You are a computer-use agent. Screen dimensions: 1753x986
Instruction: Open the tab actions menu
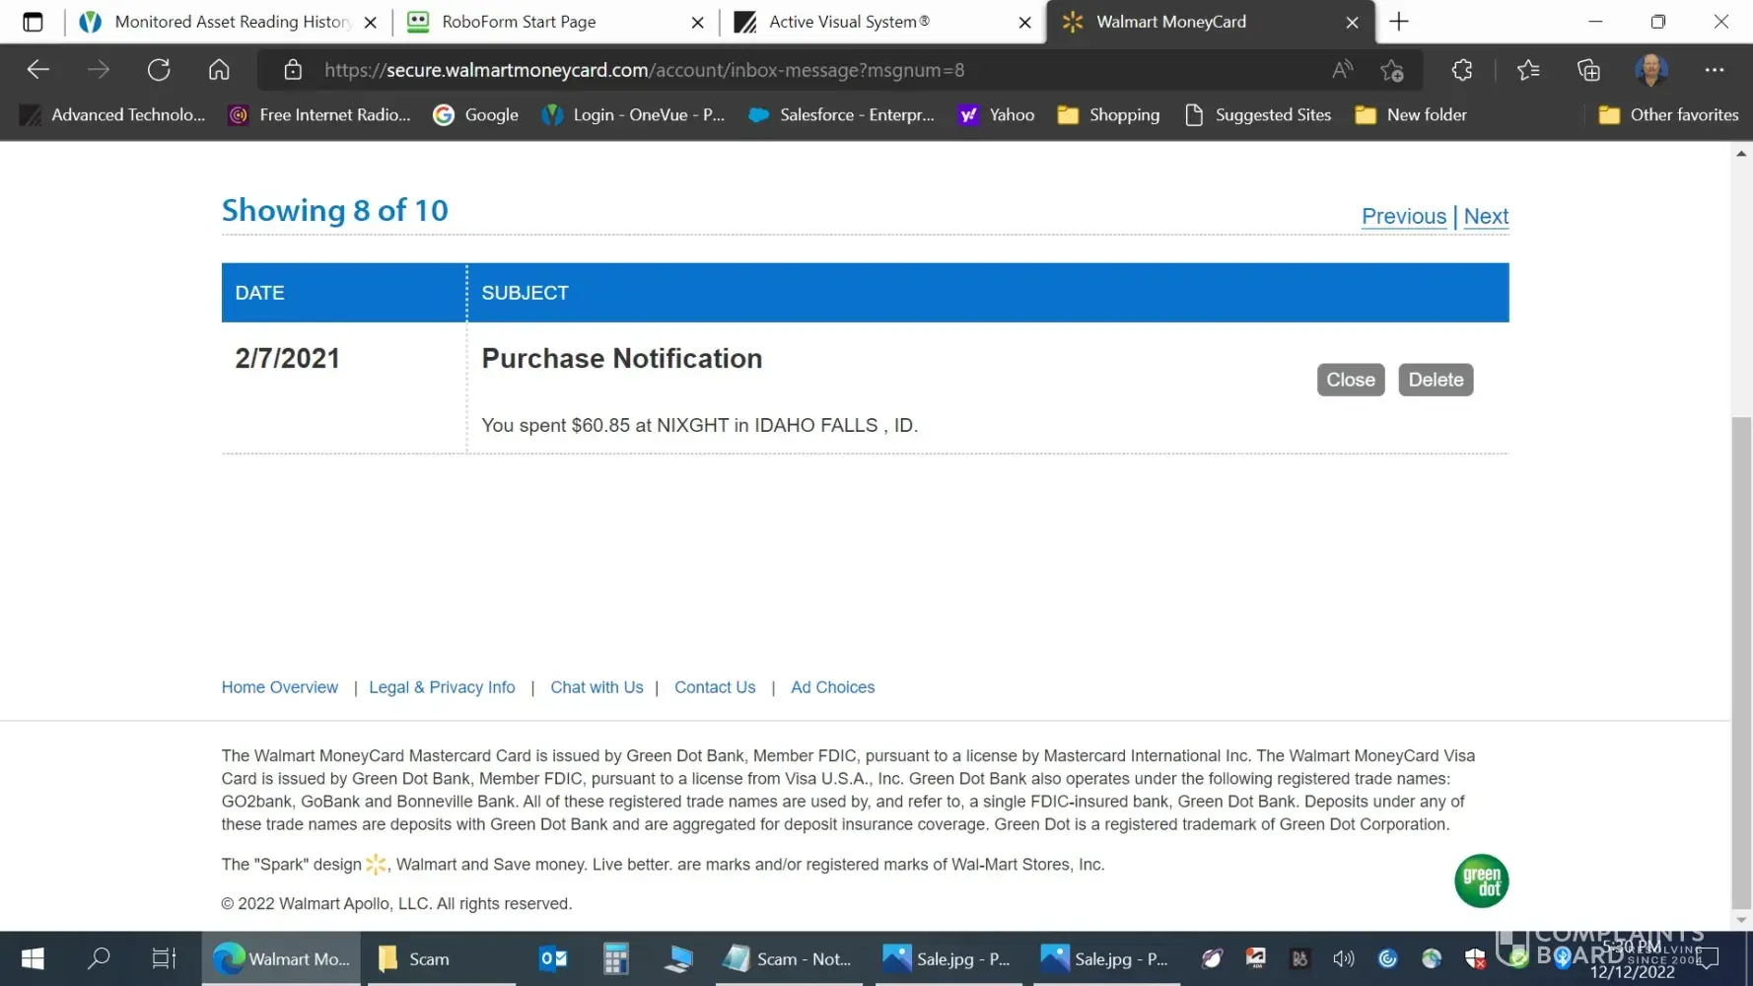click(x=33, y=22)
